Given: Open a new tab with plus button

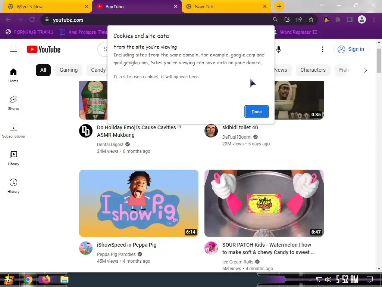Looking at the screenshot, I should coord(279,6).
